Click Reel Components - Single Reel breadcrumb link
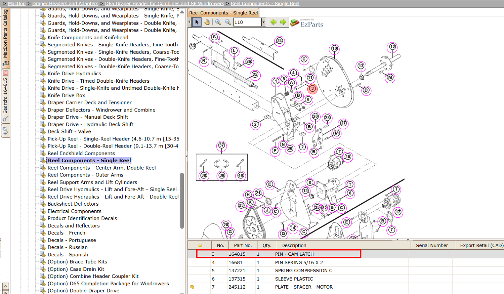This screenshot has width=504, height=294. point(265,3)
